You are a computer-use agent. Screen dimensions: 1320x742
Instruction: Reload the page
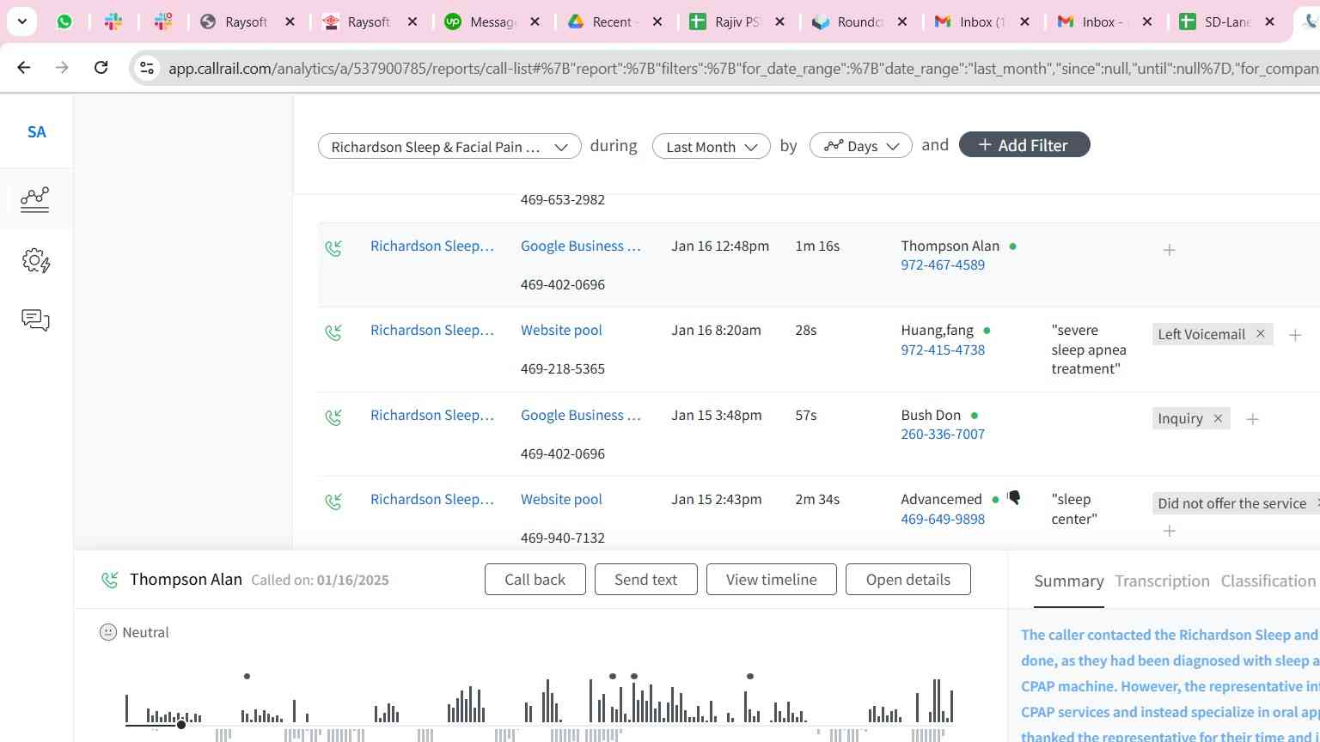(x=101, y=67)
